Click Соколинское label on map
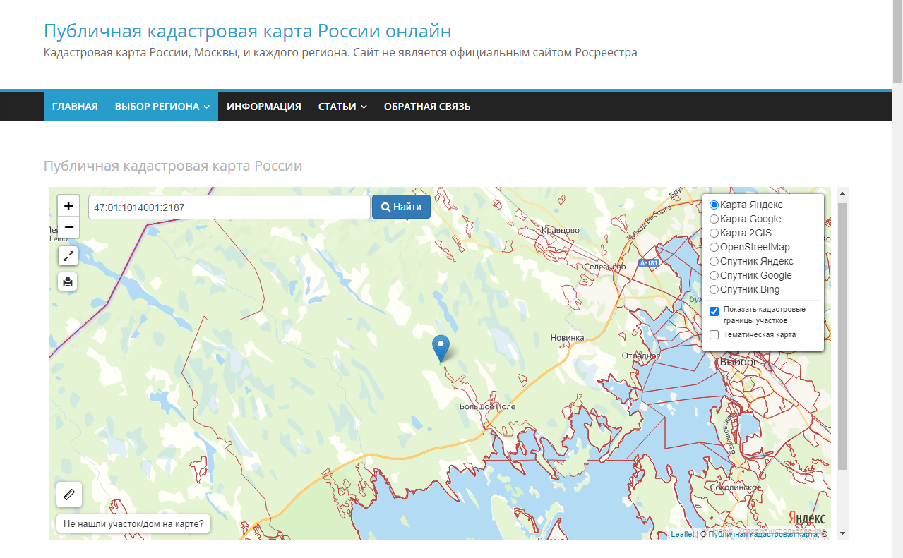Image resolution: width=903 pixels, height=558 pixels. 736,487
